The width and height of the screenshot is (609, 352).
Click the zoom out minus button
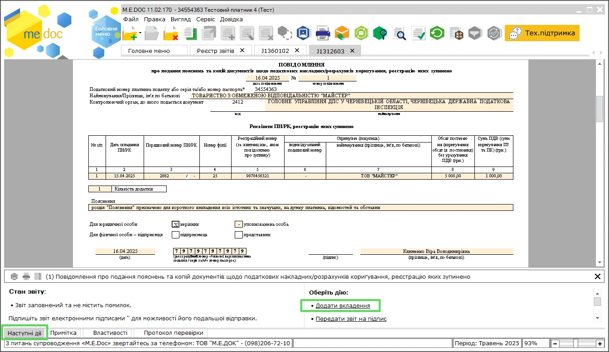pyautogui.click(x=555, y=343)
